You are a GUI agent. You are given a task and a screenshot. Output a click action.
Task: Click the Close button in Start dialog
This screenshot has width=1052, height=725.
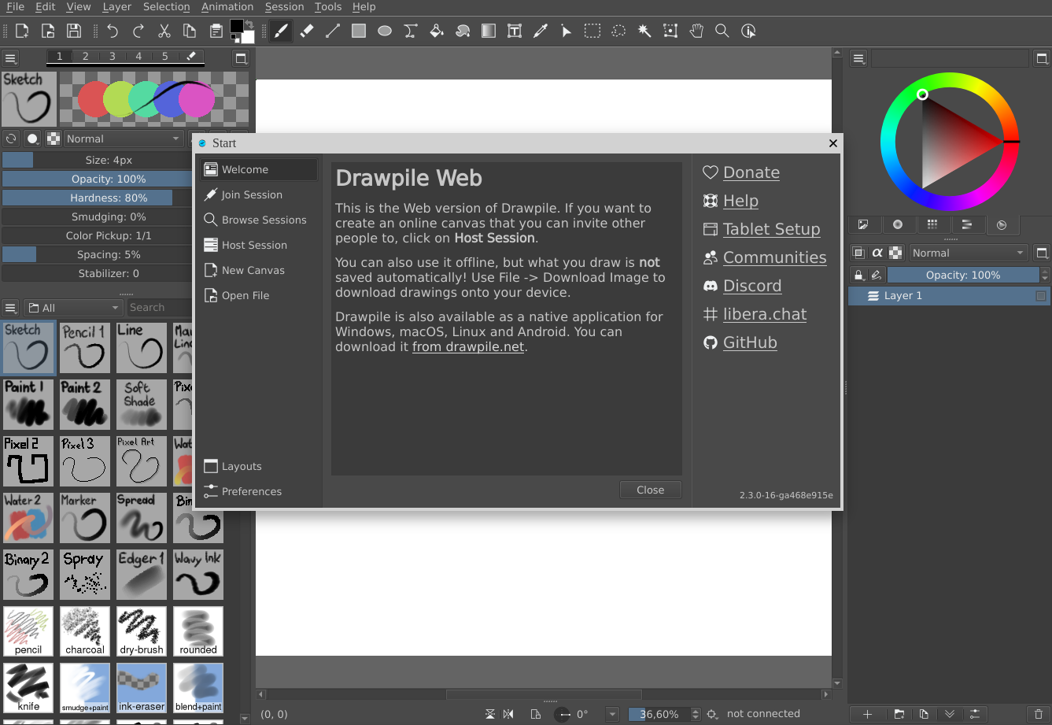point(650,490)
